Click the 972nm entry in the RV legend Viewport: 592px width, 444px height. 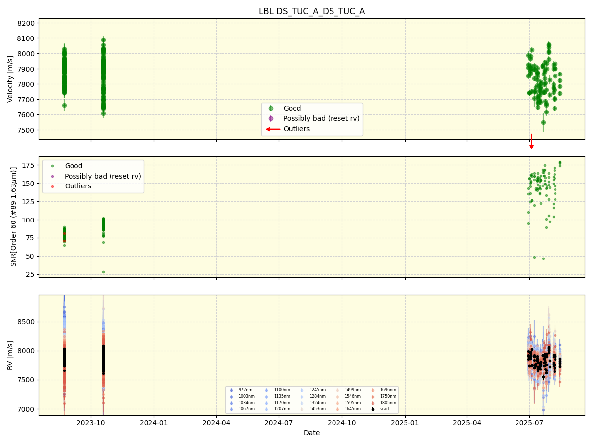(x=241, y=390)
